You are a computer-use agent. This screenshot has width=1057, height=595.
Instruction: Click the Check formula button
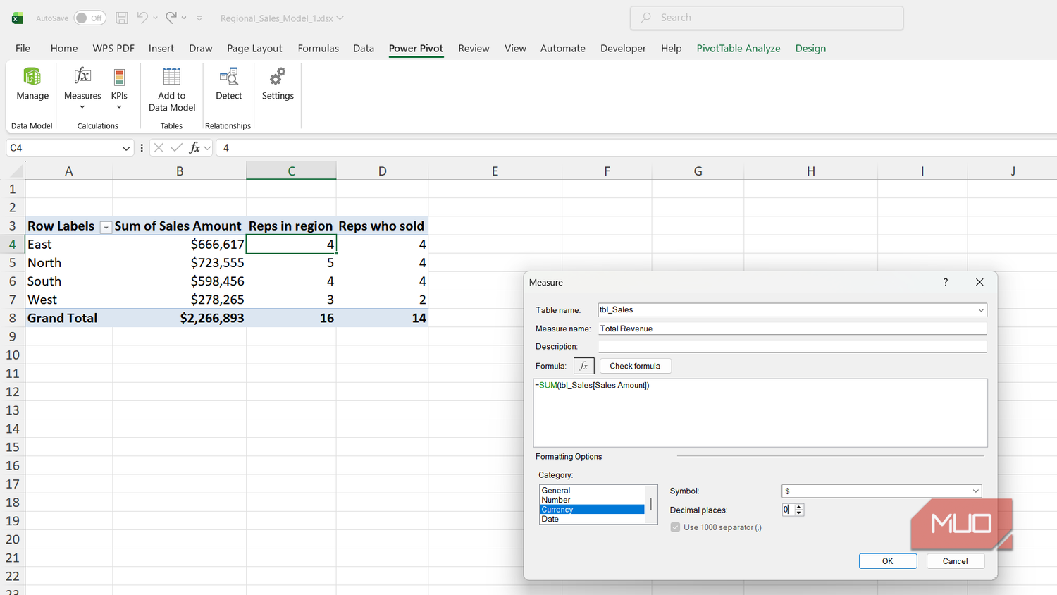pos(635,366)
